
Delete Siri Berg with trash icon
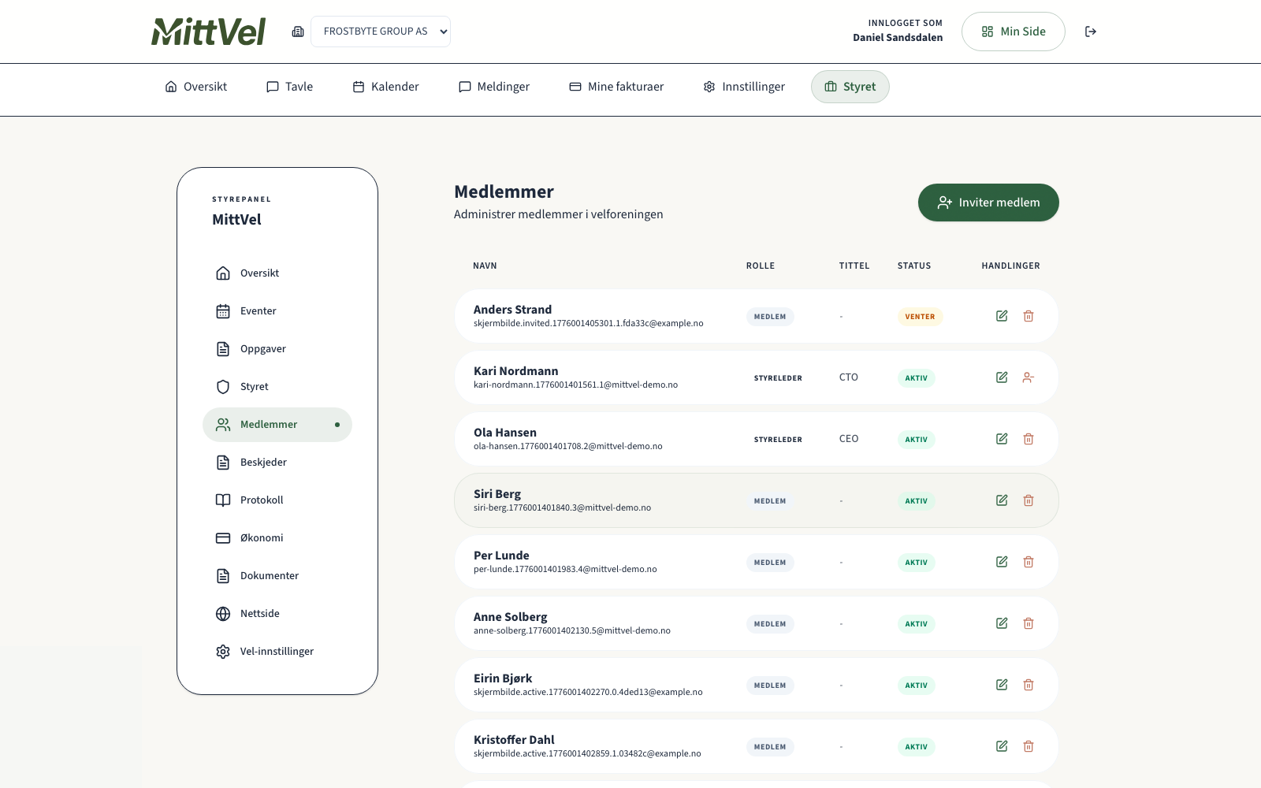point(1029,500)
